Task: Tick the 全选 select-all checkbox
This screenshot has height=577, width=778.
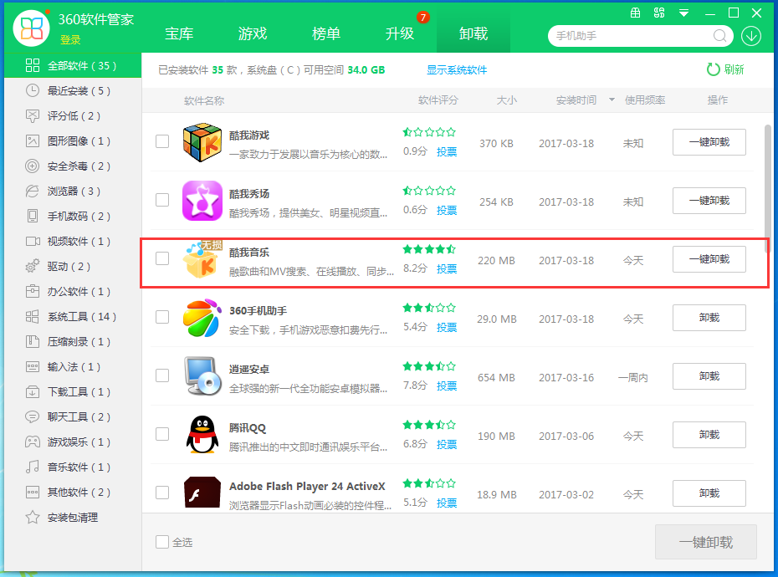Action: 162,542
